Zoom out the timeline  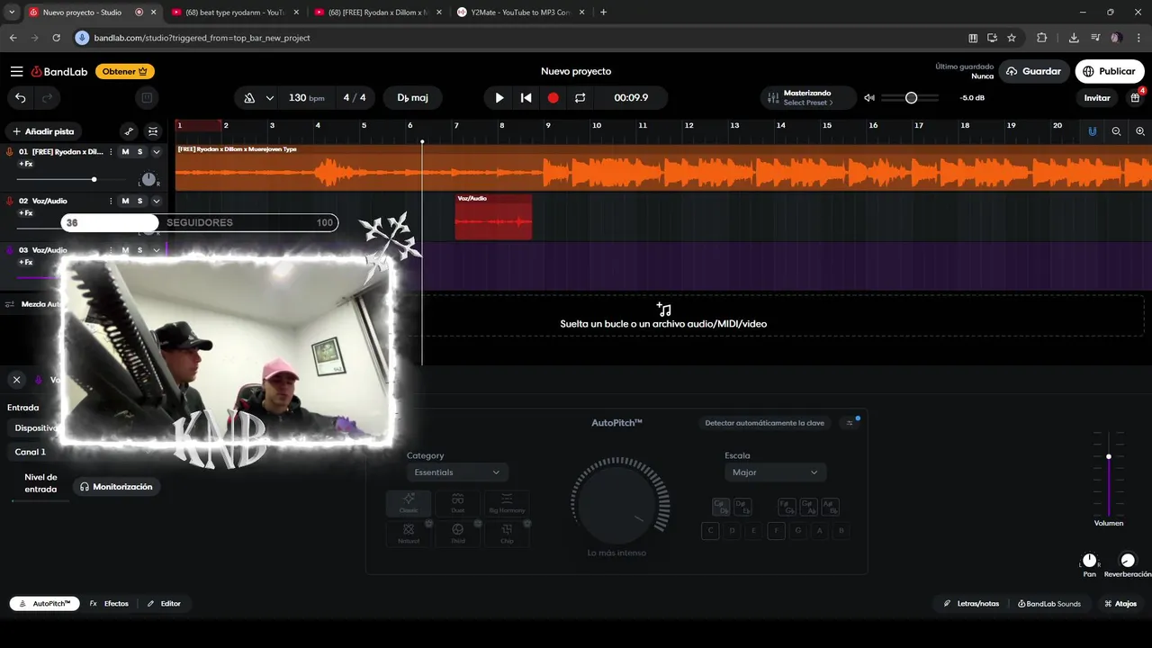[1116, 131]
